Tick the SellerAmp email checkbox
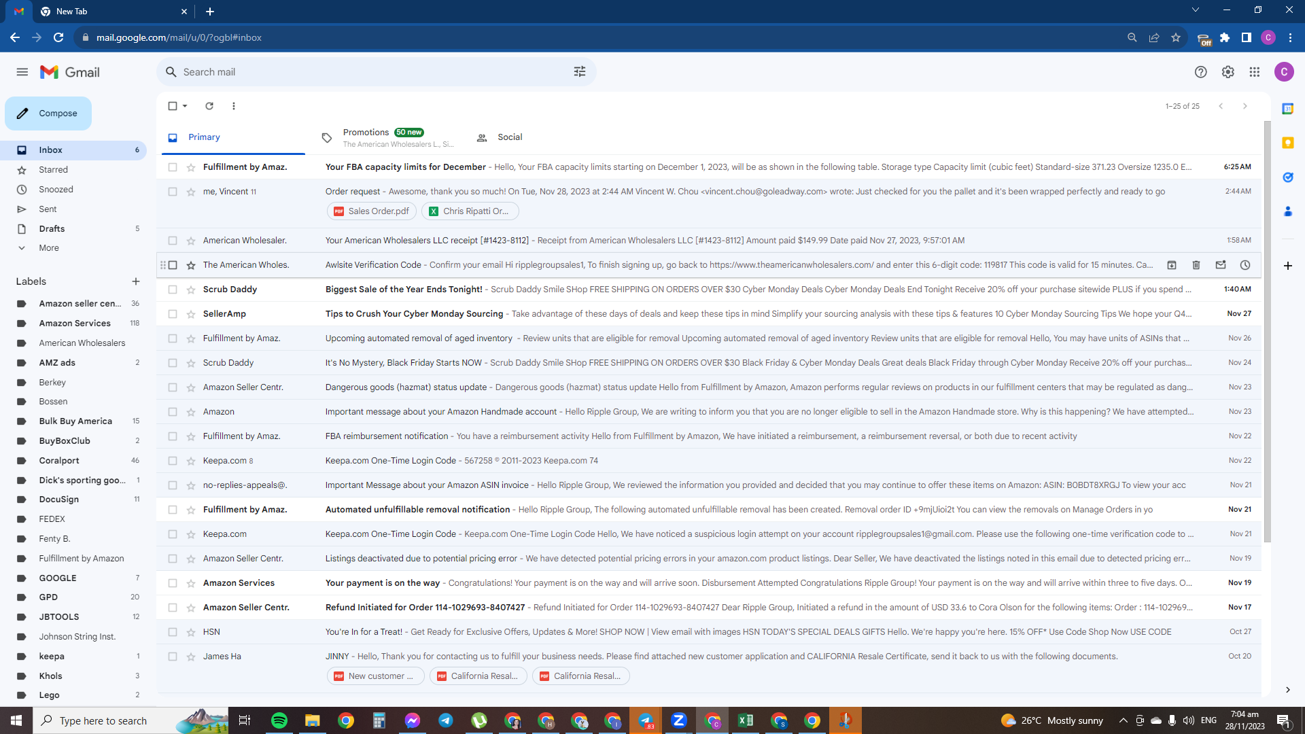1305x734 pixels. click(173, 314)
